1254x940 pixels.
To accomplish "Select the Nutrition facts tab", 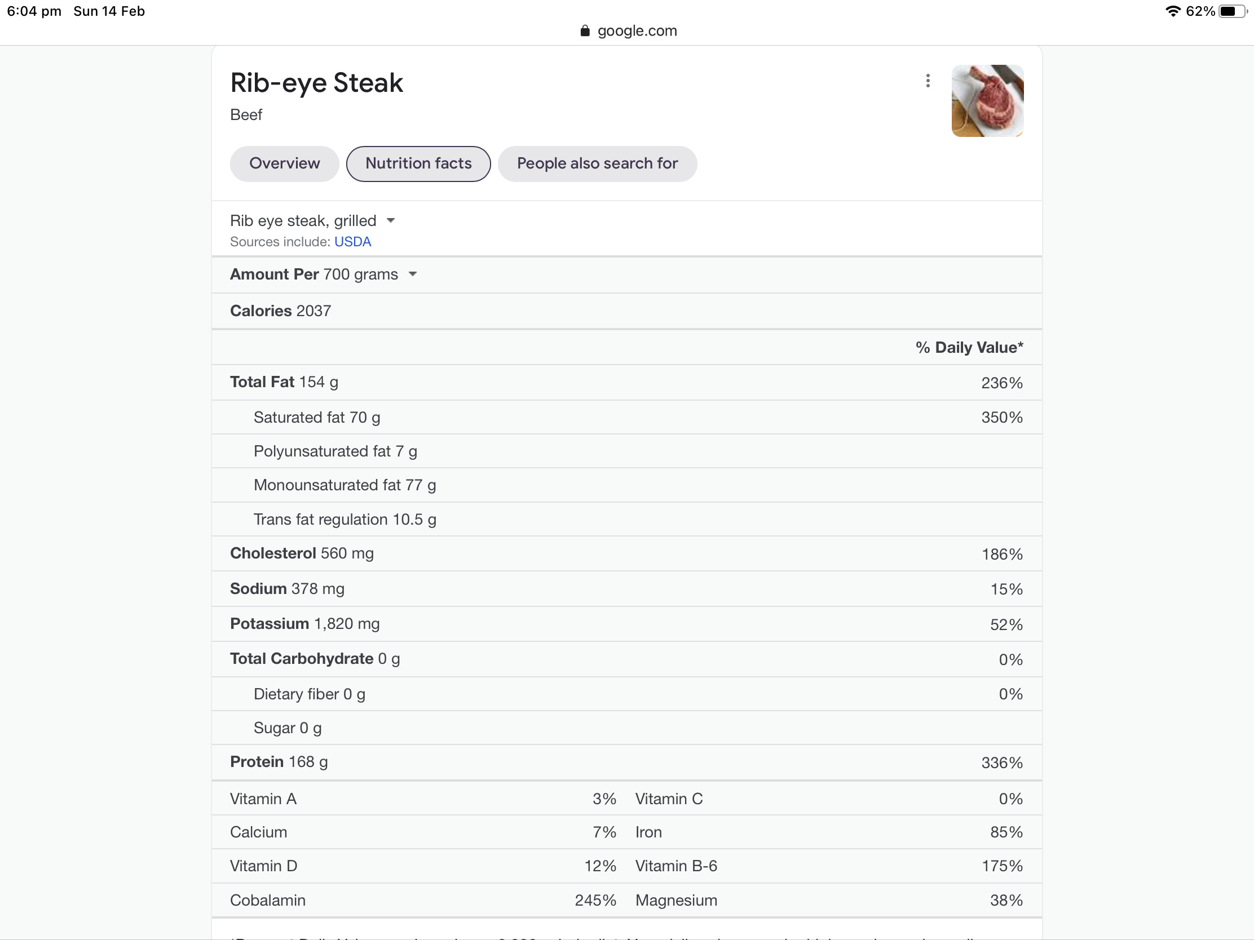I will pyautogui.click(x=418, y=164).
